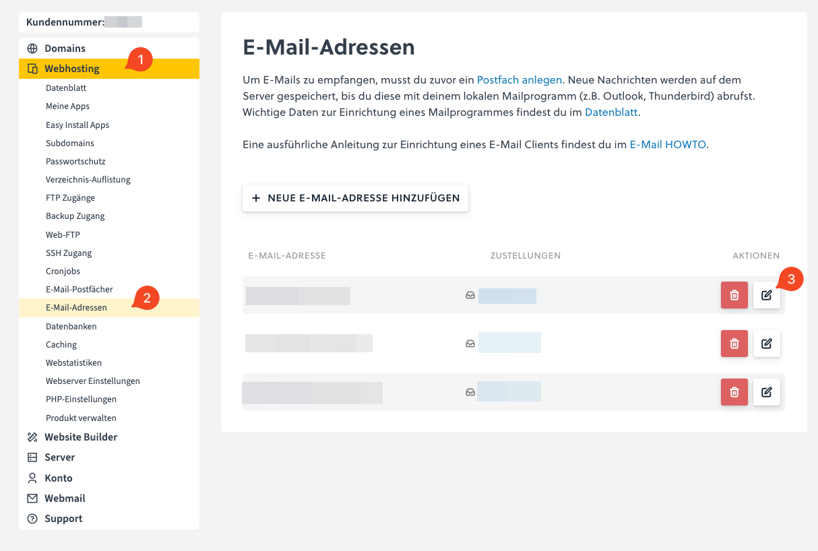This screenshot has width=818, height=551.
Task: Click the question mark Support icon
Action: pos(32,519)
